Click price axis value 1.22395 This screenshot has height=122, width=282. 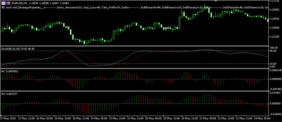pos(275,37)
